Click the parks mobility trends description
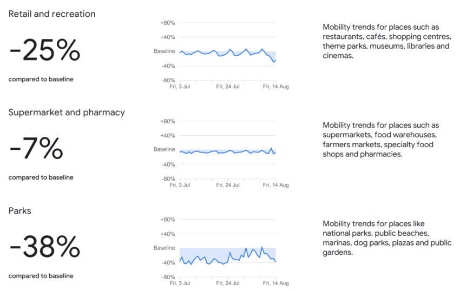460x291 pixels. click(386, 238)
